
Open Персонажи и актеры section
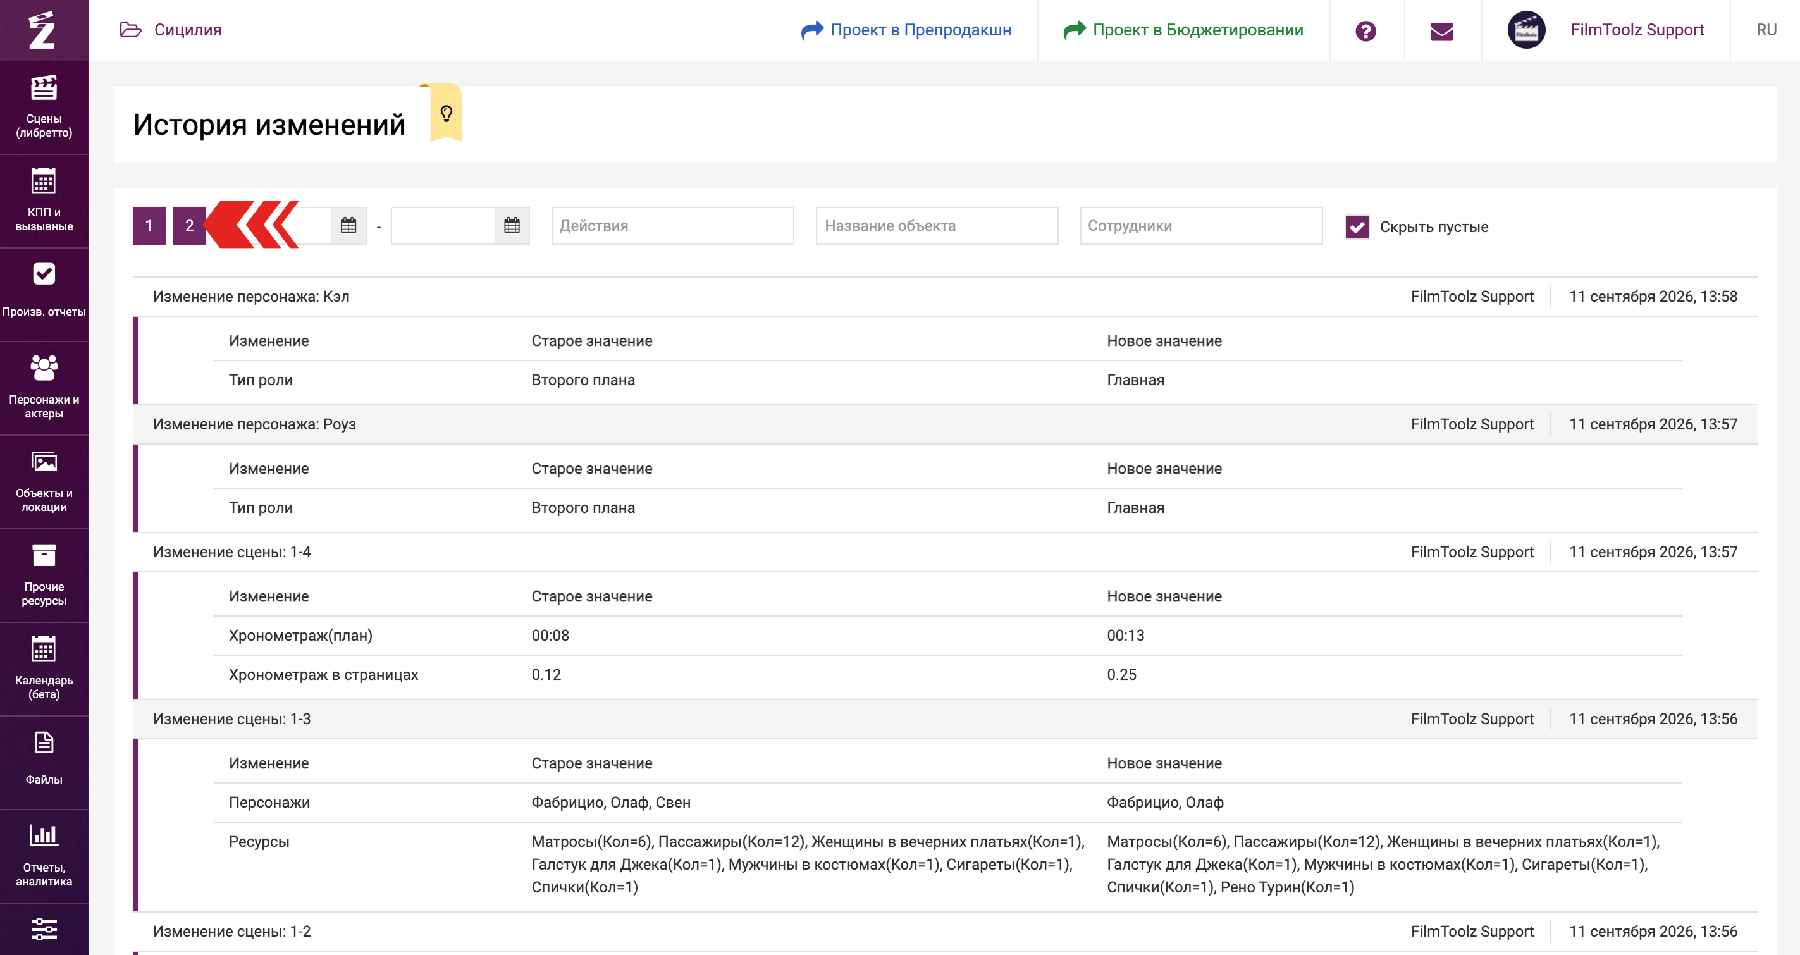point(44,388)
